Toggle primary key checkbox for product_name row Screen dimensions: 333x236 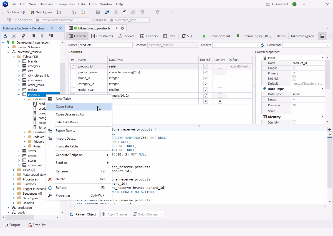click(73, 72)
